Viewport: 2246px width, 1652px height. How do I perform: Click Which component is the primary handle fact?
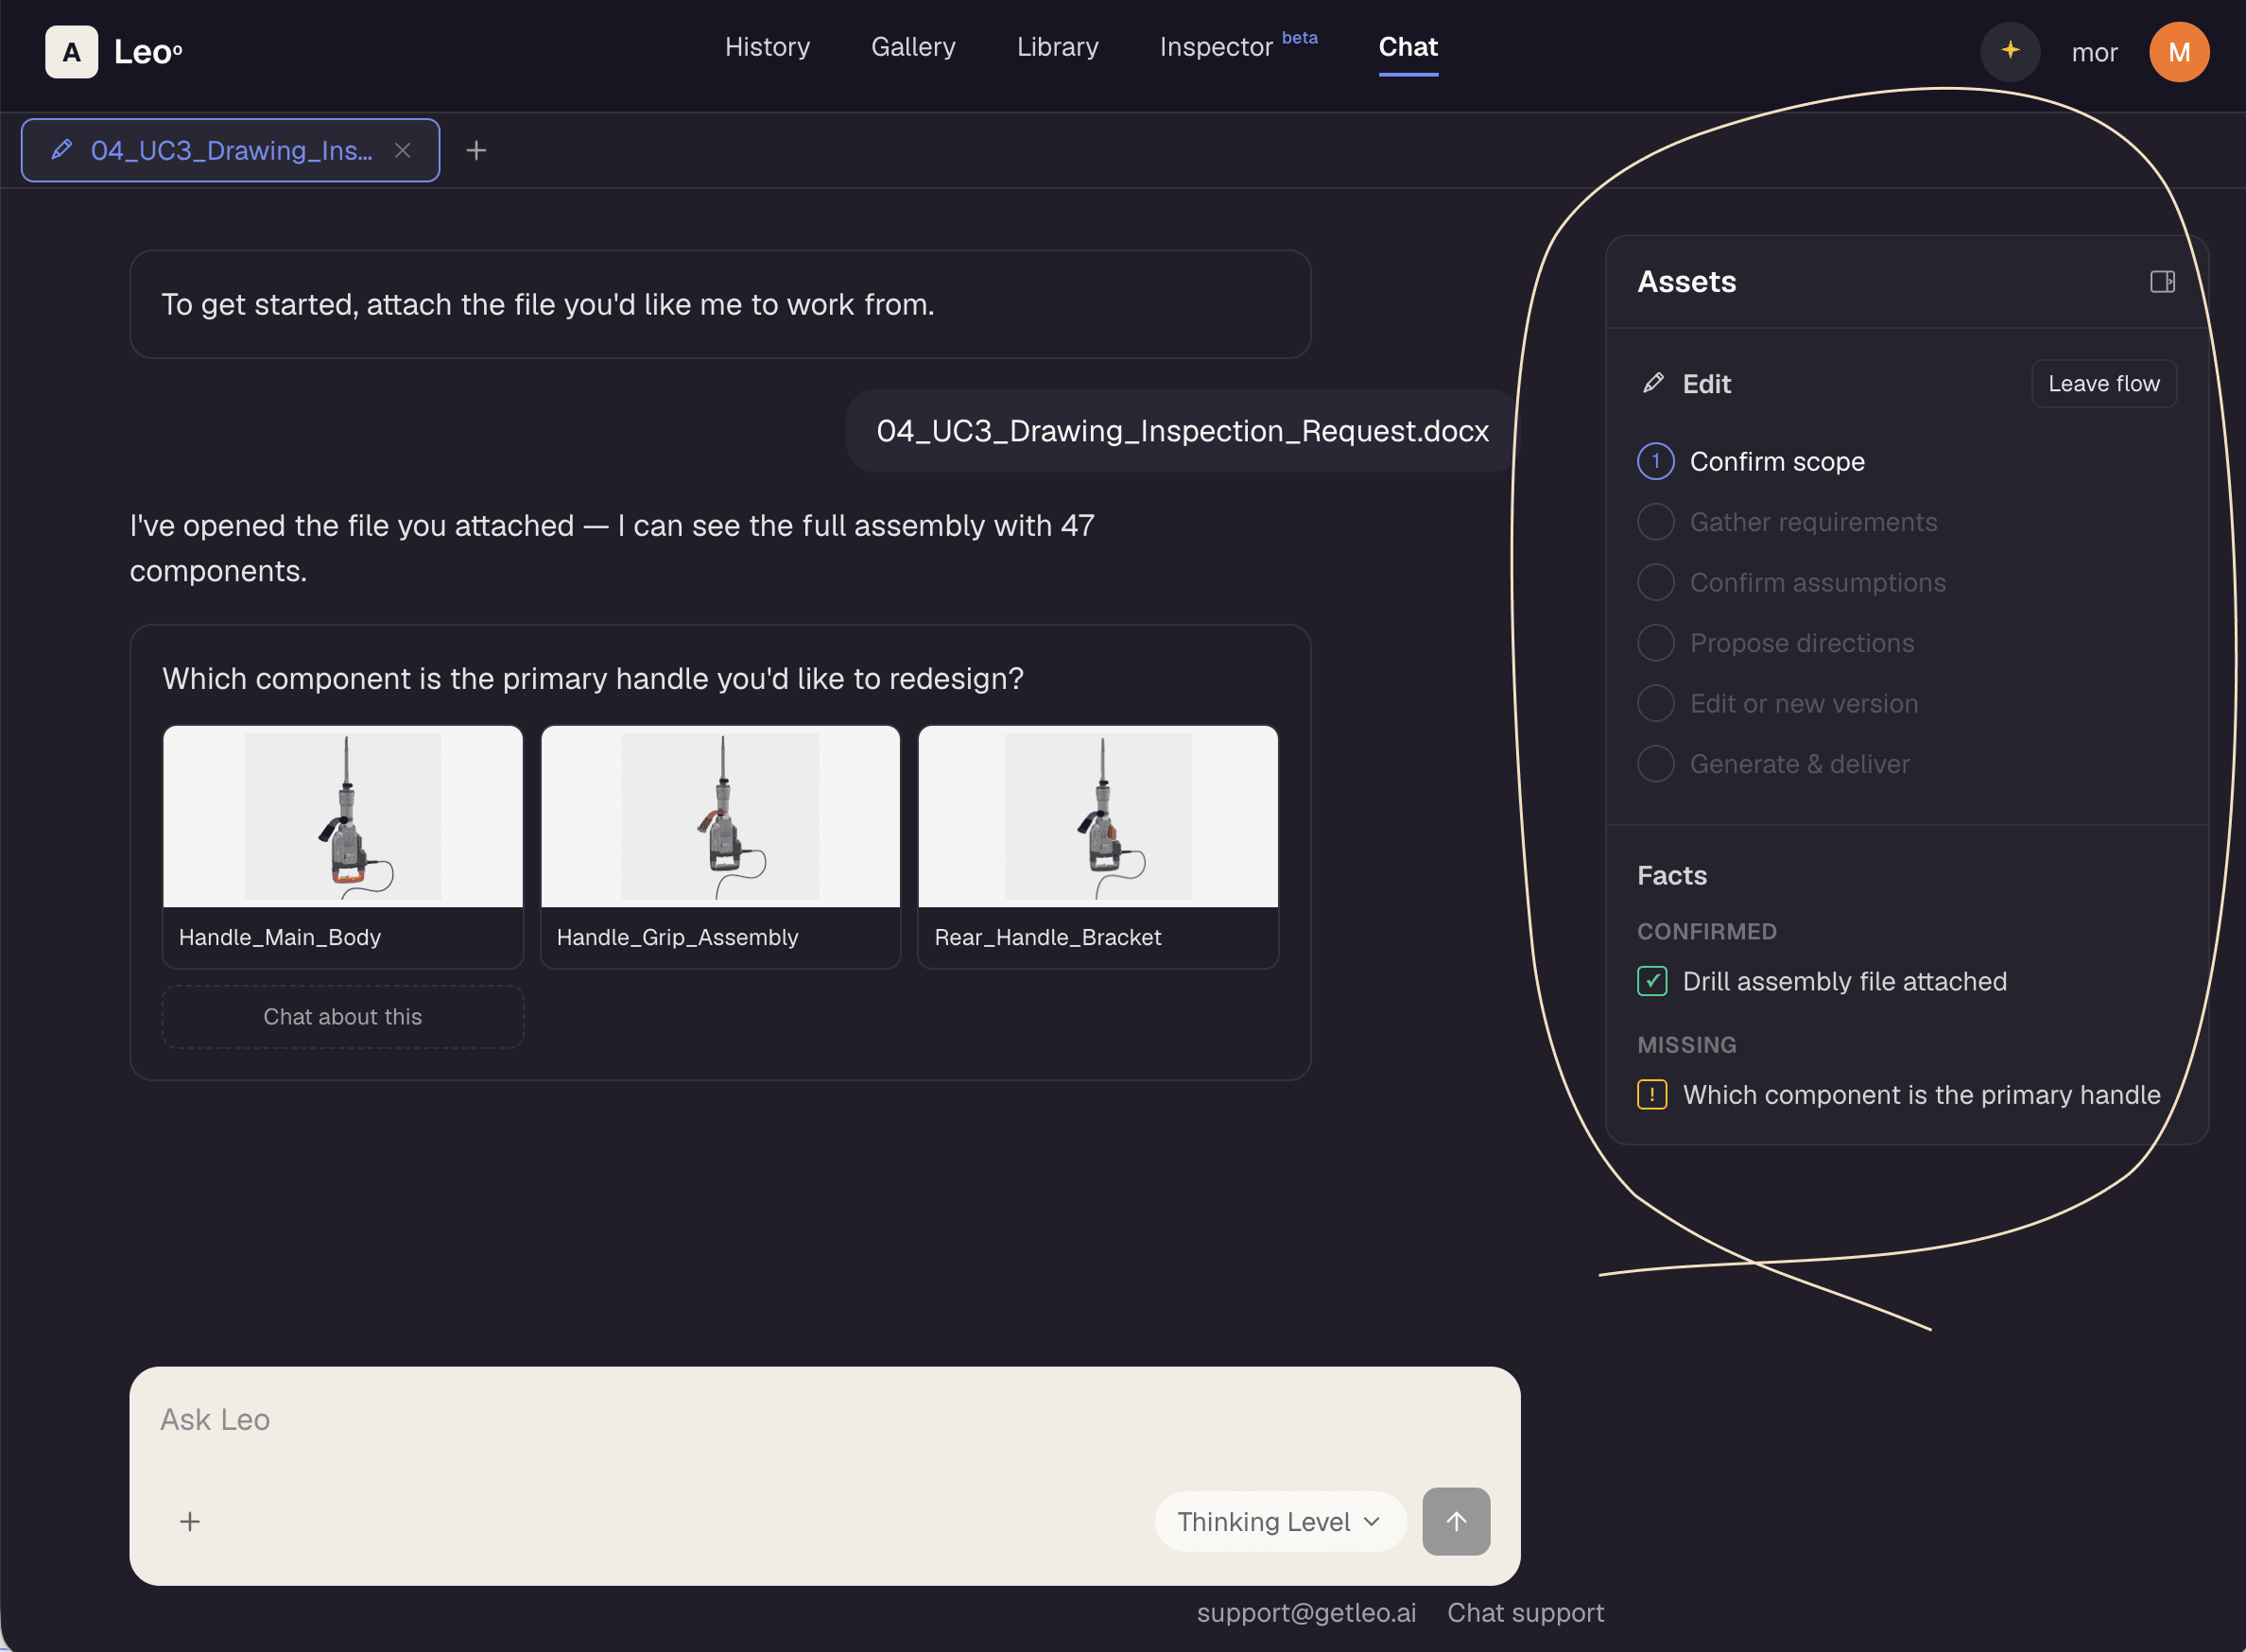tap(1921, 1094)
